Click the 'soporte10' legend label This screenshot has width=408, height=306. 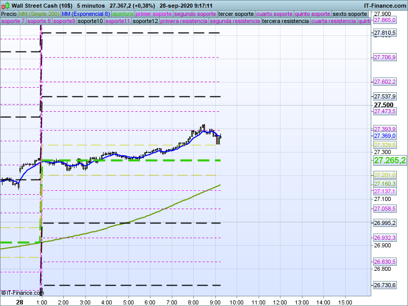pos(91,21)
